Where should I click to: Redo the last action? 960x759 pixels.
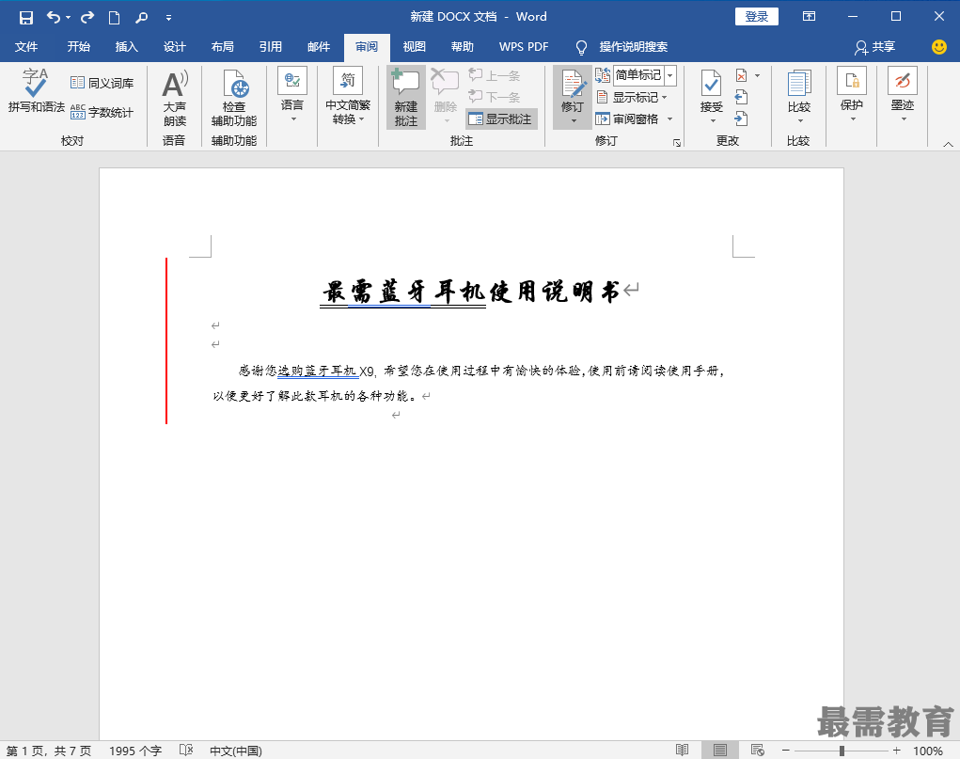coord(87,17)
